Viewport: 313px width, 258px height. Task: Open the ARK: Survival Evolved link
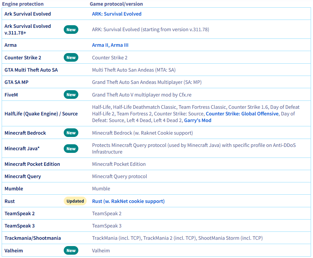[117, 14]
